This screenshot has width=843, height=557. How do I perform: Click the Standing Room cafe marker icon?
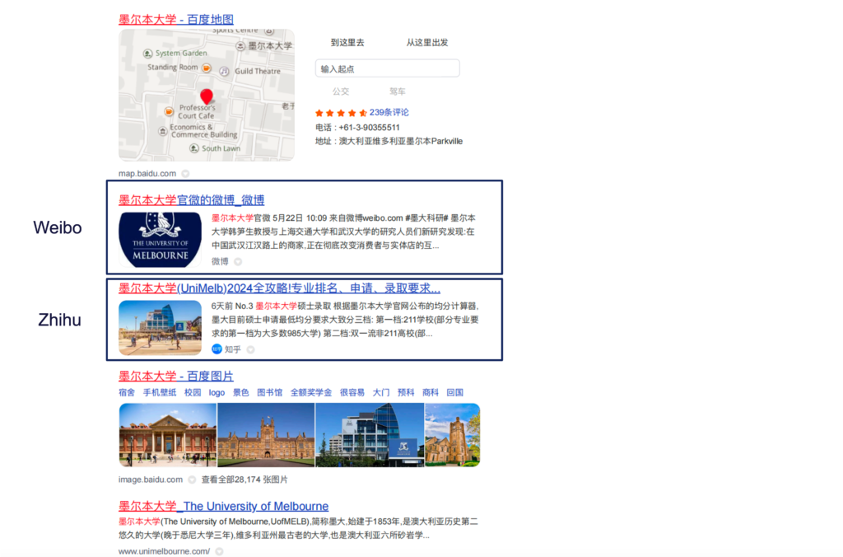207,68
